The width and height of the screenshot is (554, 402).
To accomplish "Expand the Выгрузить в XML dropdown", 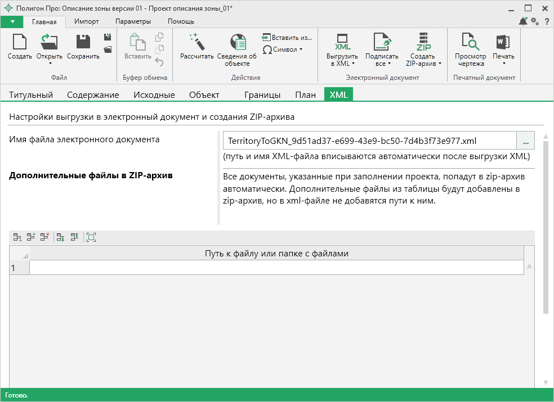I will click(353, 64).
